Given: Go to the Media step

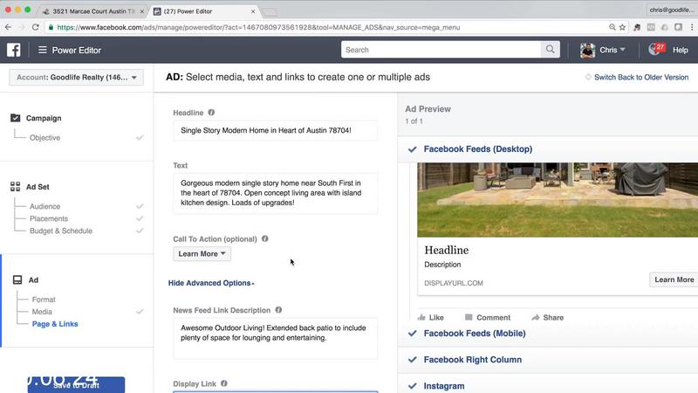Looking at the screenshot, I should [x=42, y=312].
